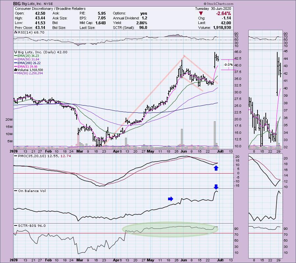Select the High value 43.44

40,18
